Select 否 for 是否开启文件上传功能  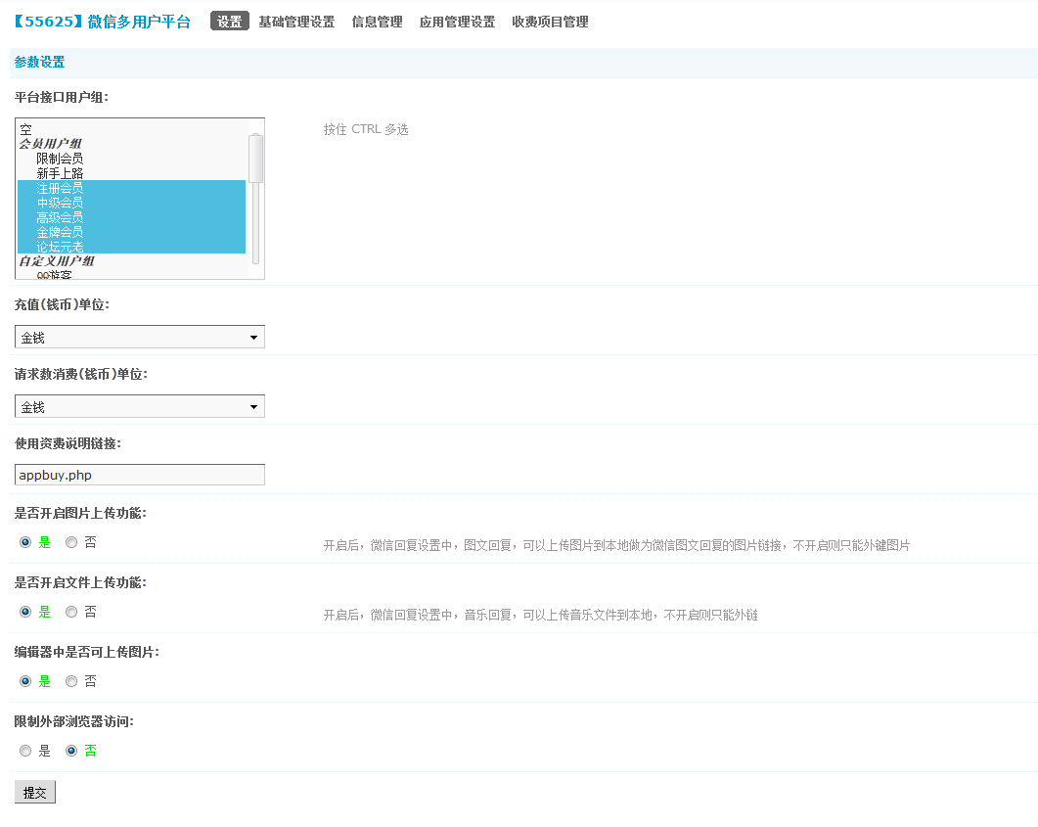click(x=71, y=612)
